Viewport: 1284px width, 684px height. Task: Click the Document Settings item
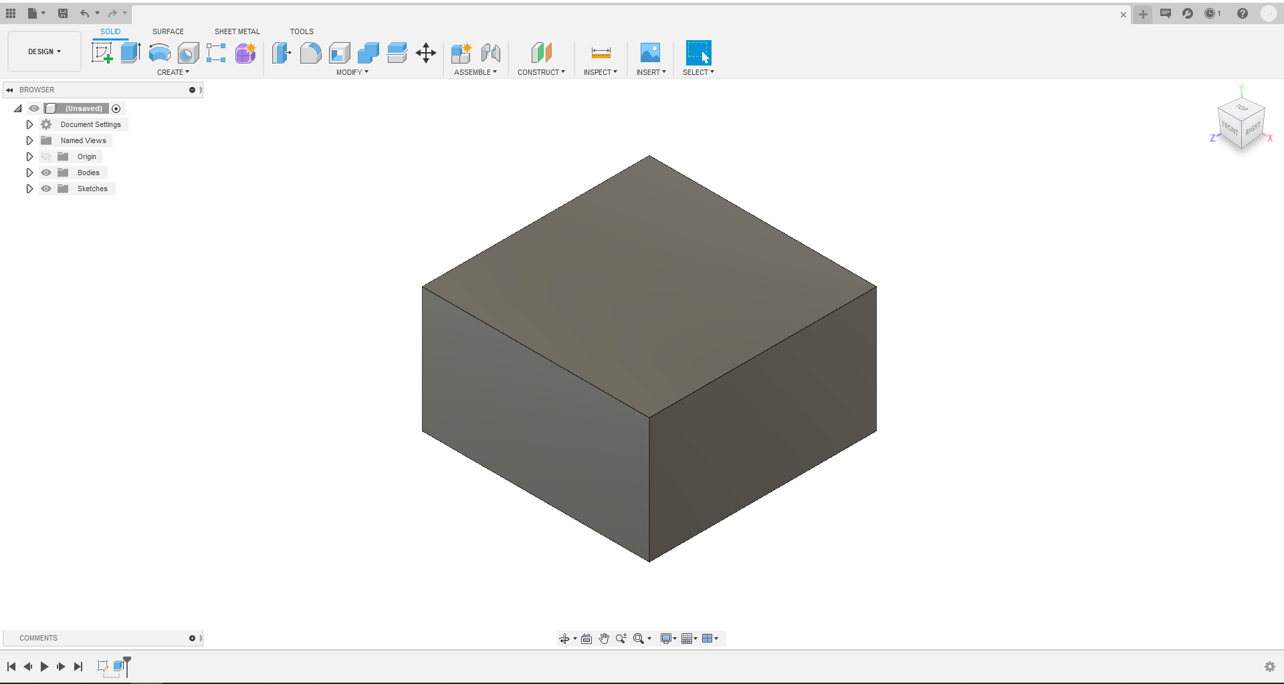point(90,124)
